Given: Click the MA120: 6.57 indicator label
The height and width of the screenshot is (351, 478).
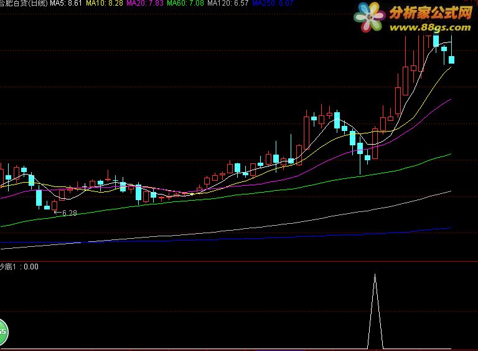Looking at the screenshot, I should pos(228,3).
